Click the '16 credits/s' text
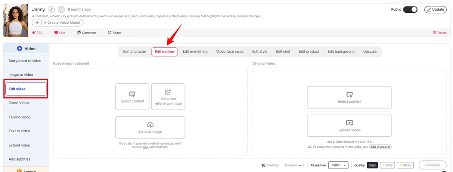This screenshot has width=453, height=172. 270,165
